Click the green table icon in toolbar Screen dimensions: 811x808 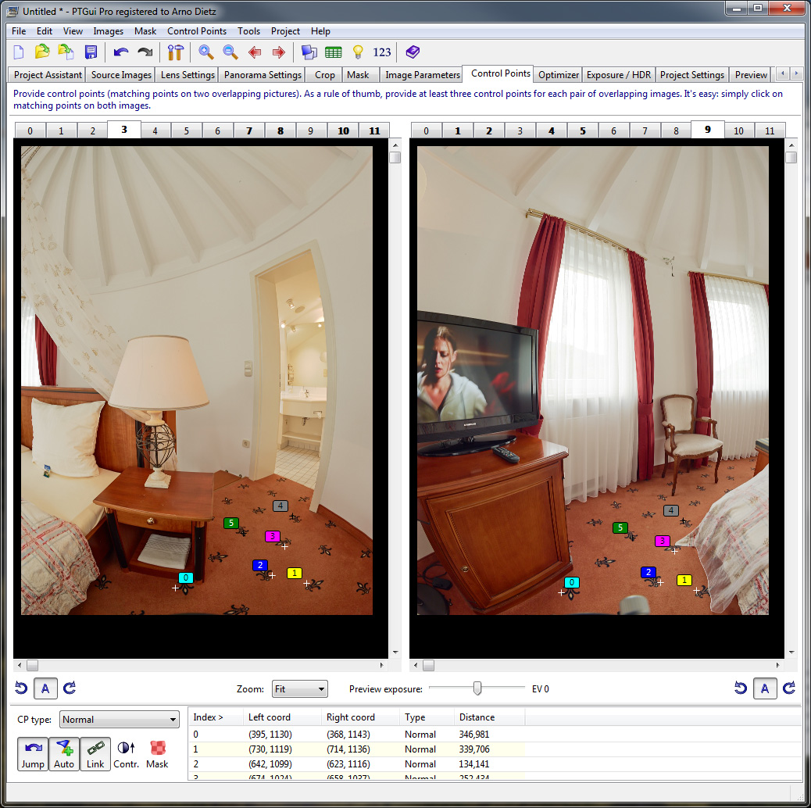pyautogui.click(x=334, y=52)
